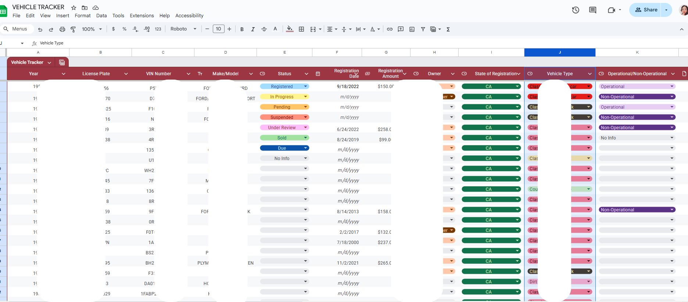Open the Extensions menu
The width and height of the screenshot is (688, 302).
[x=141, y=15]
